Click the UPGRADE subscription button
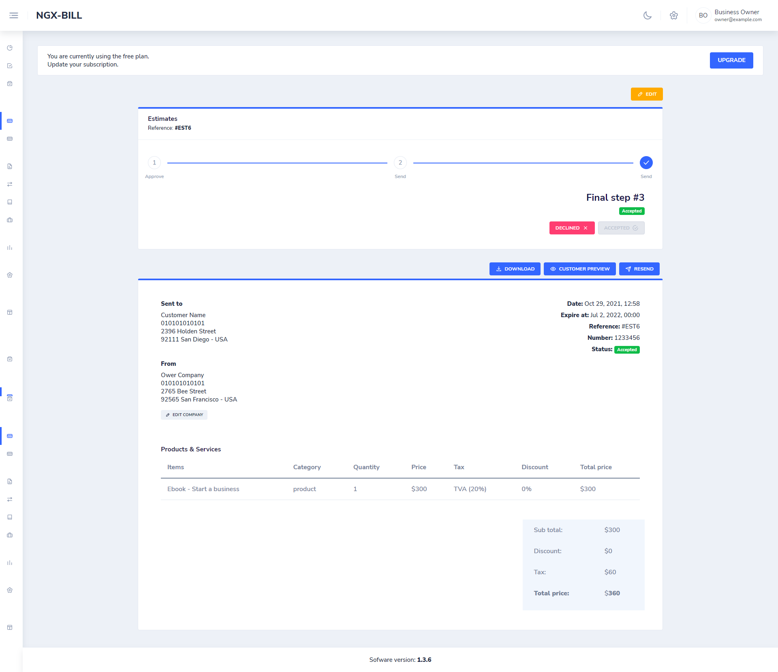 point(731,60)
